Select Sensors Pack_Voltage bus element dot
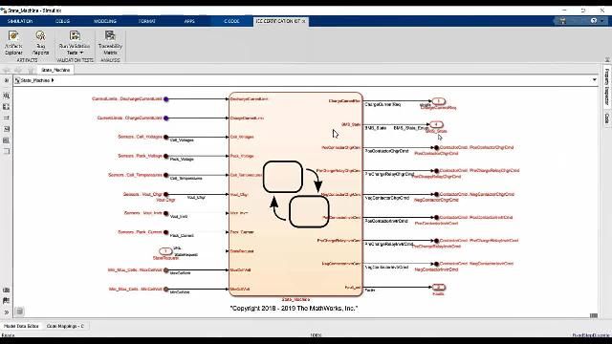This screenshot has height=344, width=612. pos(165,156)
